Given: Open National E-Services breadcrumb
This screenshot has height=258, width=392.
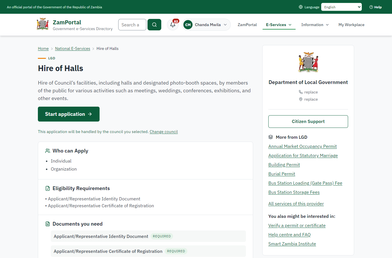Looking at the screenshot, I should (73, 48).
